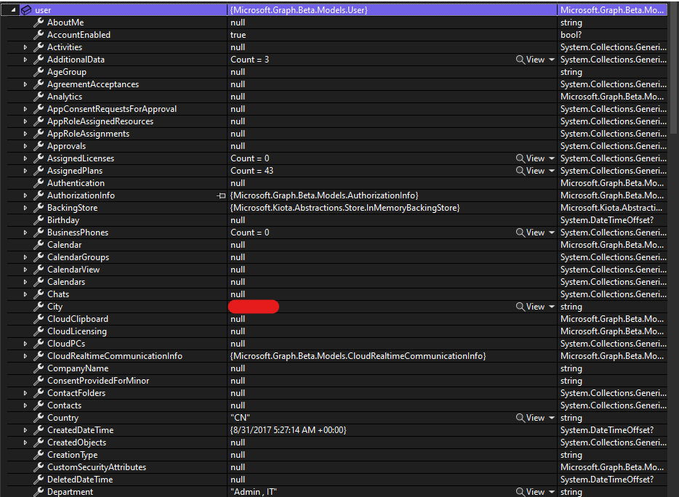Click the wrench icon beside Country
Screen dimensions: 679x497
point(39,418)
